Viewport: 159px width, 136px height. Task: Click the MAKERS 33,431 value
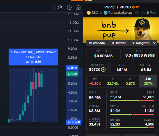tap(94, 124)
